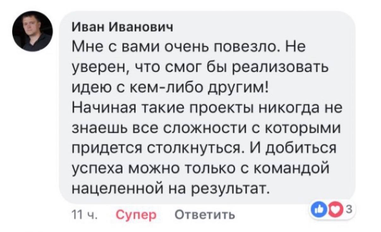This screenshot has width=381, height=232.
Task: Toggle the Супер reaction on this comment
Action: [x=136, y=215]
